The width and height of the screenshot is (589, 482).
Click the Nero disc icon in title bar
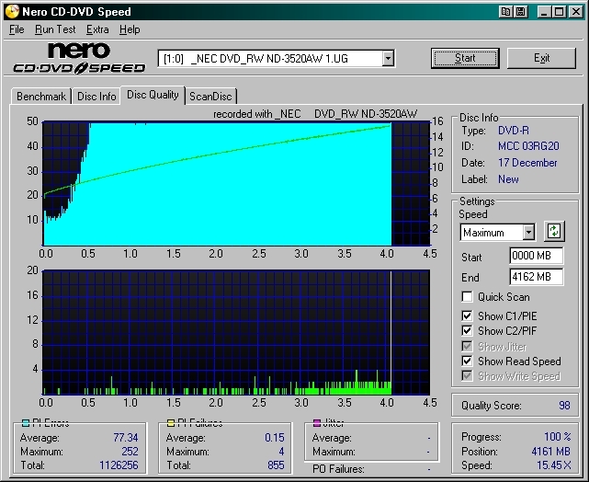[12, 11]
